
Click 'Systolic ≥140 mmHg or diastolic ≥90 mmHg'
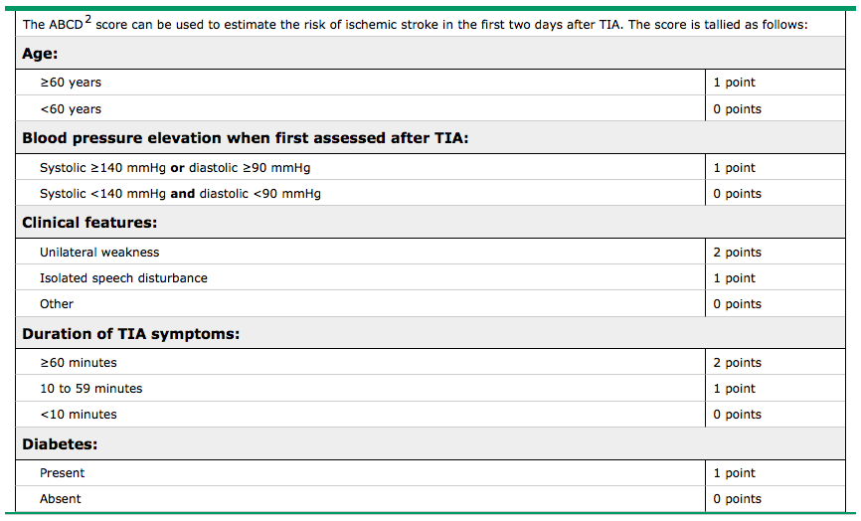(175, 168)
